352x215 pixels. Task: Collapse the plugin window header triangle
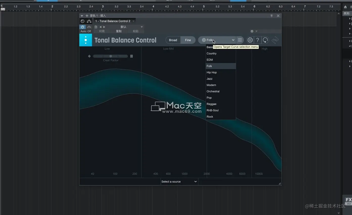click(x=82, y=16)
